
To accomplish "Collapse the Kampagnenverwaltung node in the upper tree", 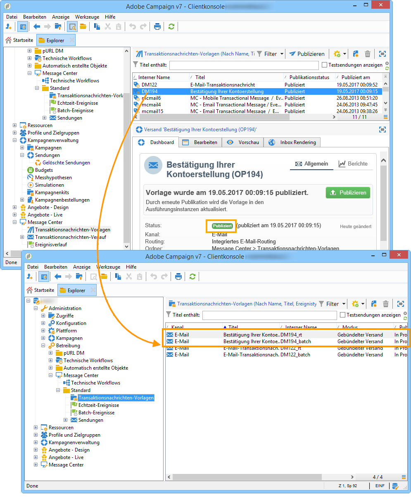I will 15,140.
